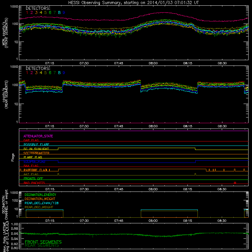The height and width of the screenshot is (252, 252).
Task: Click the MON. counts/s (FRONT SEGMENTS) axis title
Action: click(5, 33)
